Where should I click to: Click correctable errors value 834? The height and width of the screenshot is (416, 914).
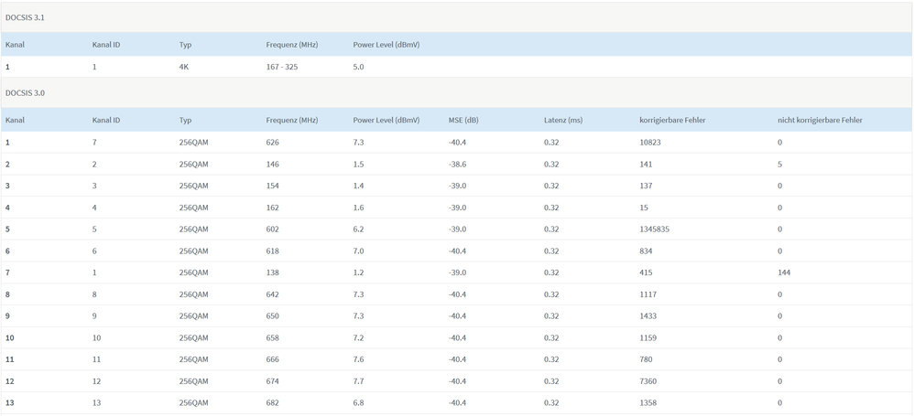[646, 251]
